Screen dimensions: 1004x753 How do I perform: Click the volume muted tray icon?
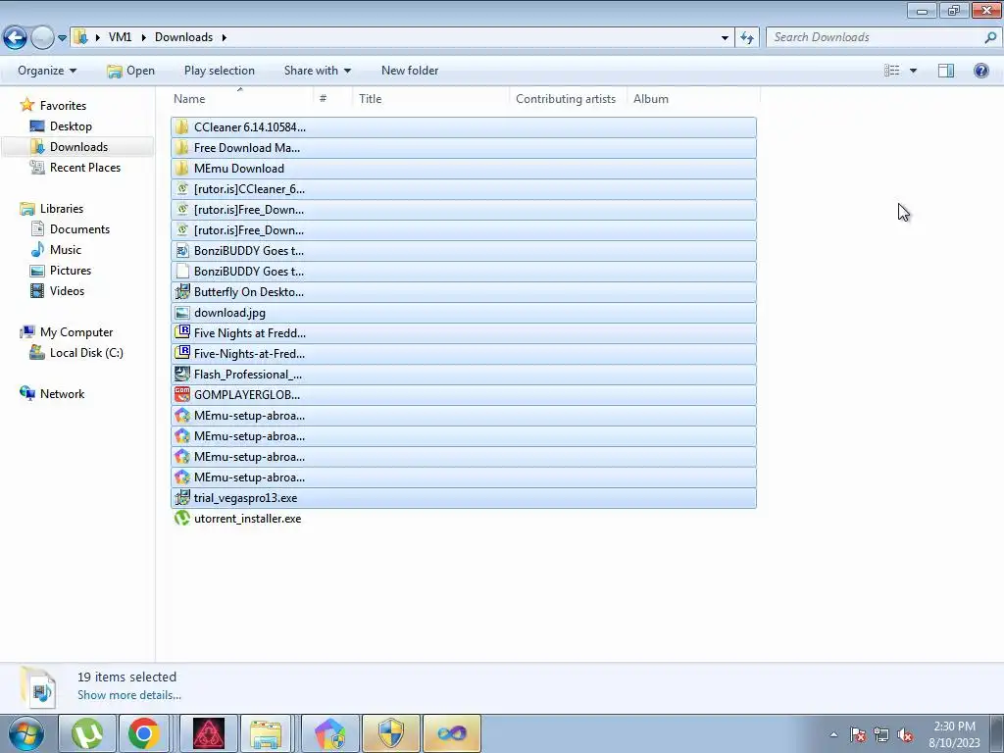(x=905, y=735)
